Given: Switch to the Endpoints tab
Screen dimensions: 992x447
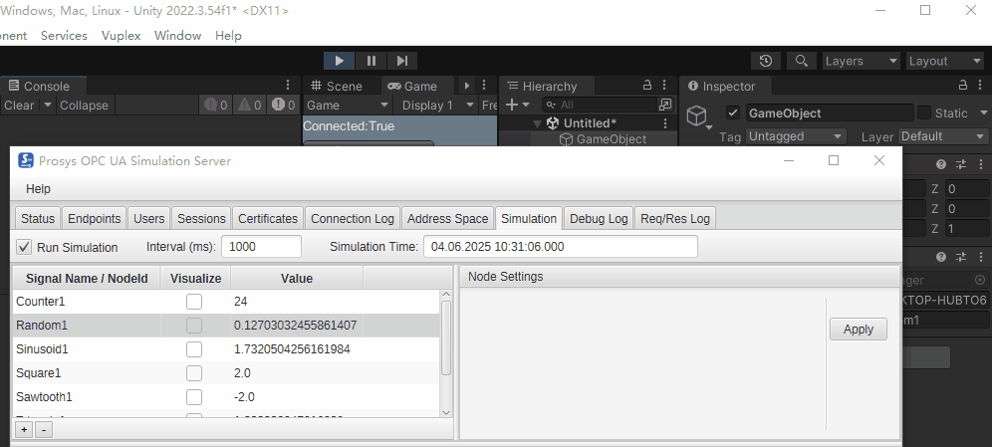Looking at the screenshot, I should 95,218.
